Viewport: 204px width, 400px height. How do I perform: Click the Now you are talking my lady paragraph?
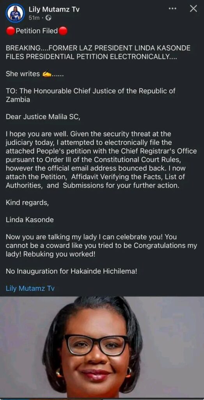pos(101,245)
